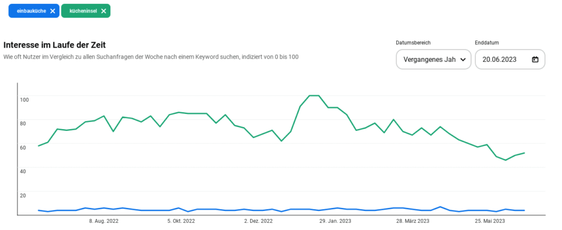This screenshot has height=230, width=562.
Task: Click the 28. März 2023 x-axis label
Action: coord(412,221)
